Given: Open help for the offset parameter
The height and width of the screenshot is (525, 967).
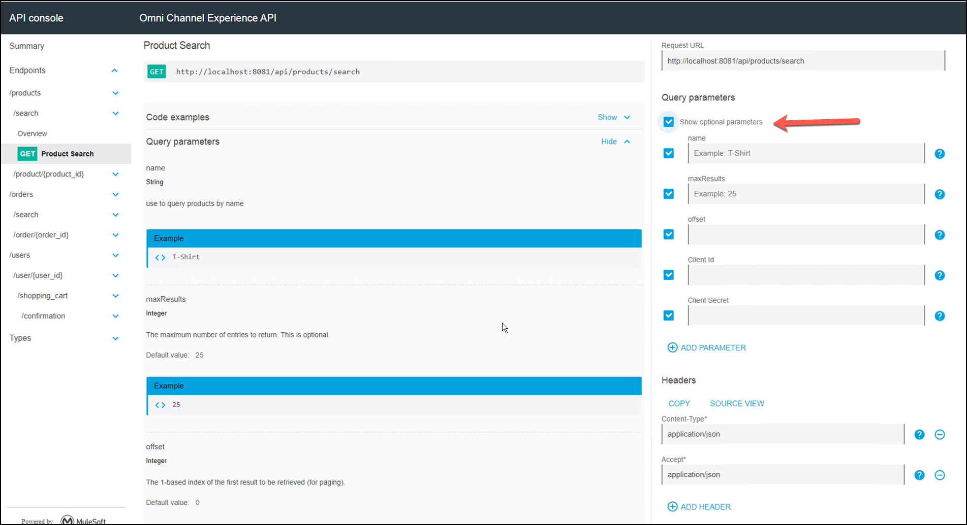Looking at the screenshot, I should [940, 235].
